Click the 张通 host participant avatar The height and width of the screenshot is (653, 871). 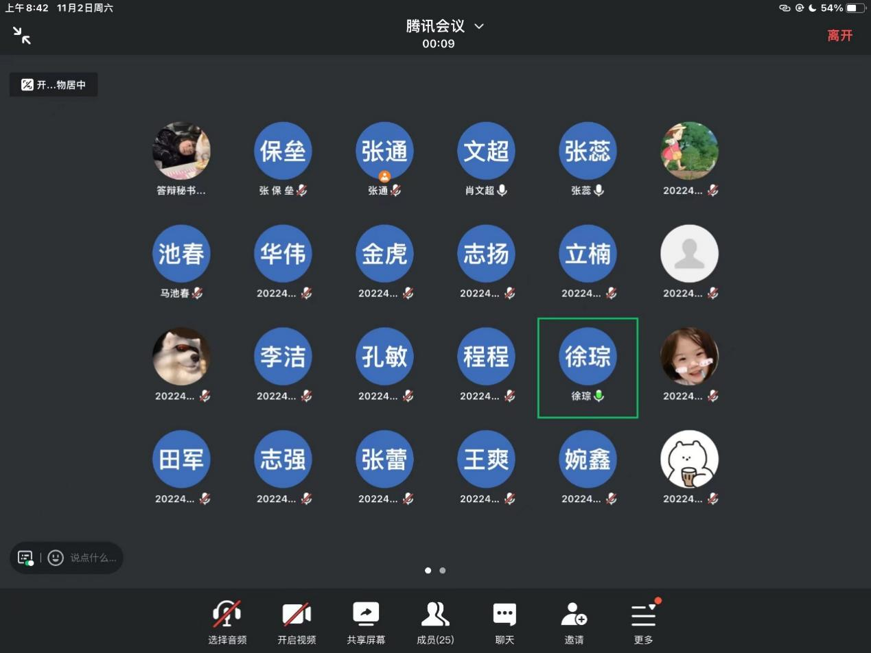[x=384, y=151]
